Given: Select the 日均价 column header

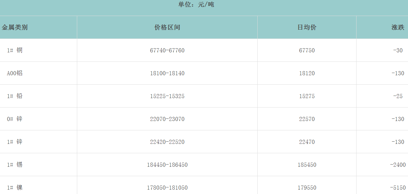Looking at the screenshot, I should pyautogui.click(x=307, y=27).
